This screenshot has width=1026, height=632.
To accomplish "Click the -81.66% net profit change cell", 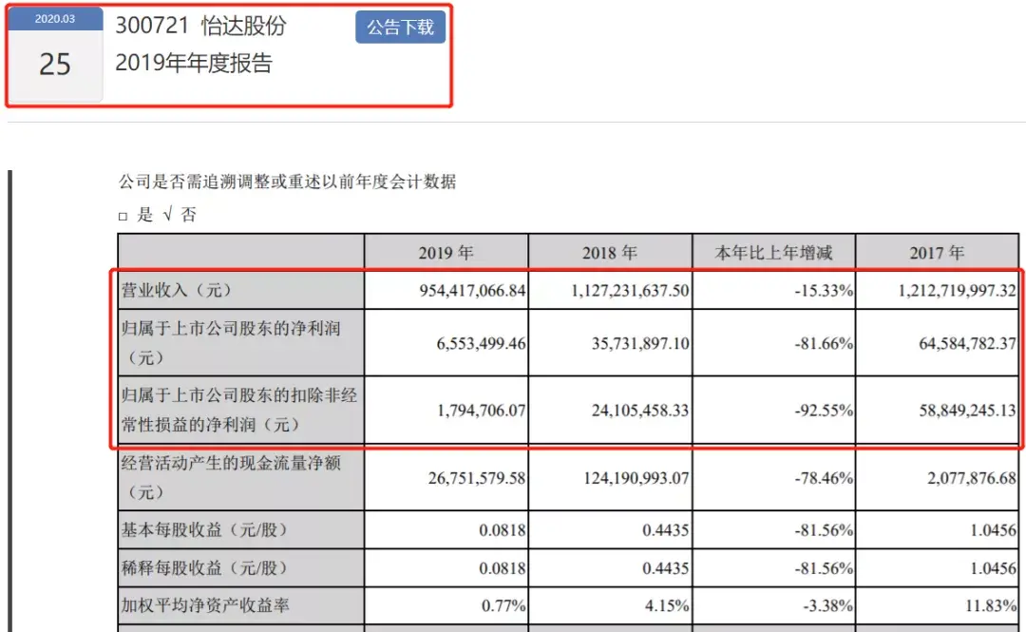I will (773, 343).
